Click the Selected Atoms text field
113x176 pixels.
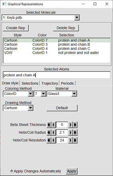point(57,75)
